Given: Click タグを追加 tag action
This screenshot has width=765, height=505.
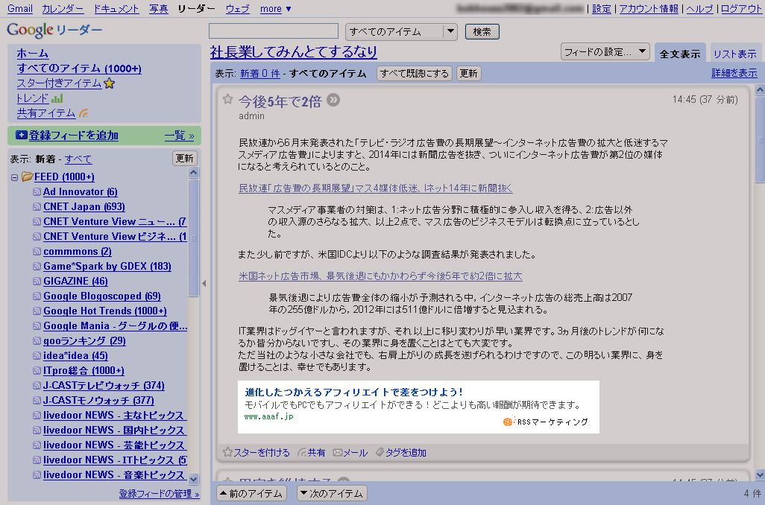Looking at the screenshot, I should pyautogui.click(x=400, y=453).
